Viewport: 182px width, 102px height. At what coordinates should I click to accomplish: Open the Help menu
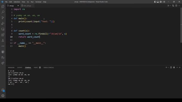(45, 2)
